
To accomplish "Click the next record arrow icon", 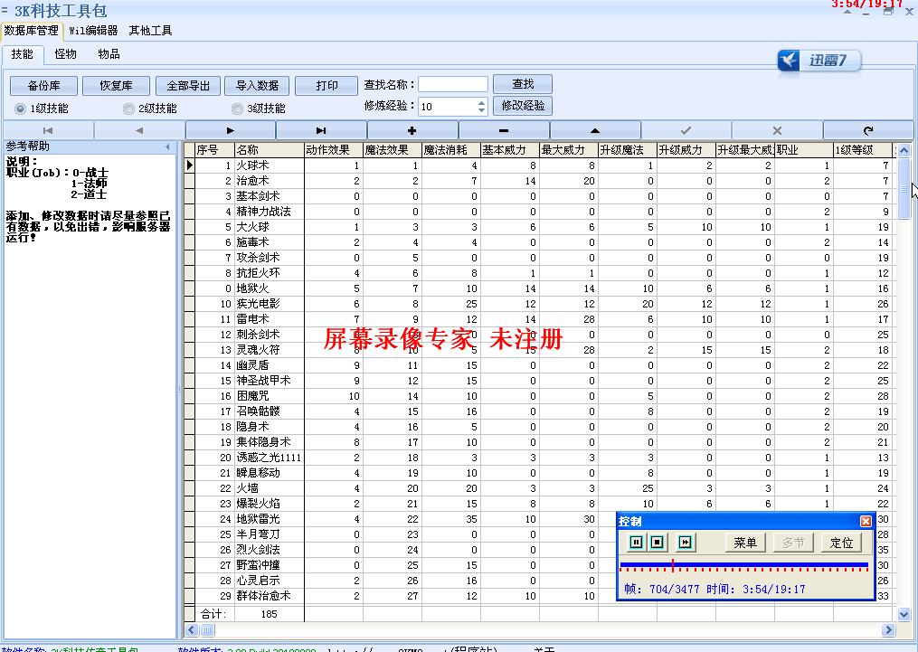I will click(x=231, y=130).
